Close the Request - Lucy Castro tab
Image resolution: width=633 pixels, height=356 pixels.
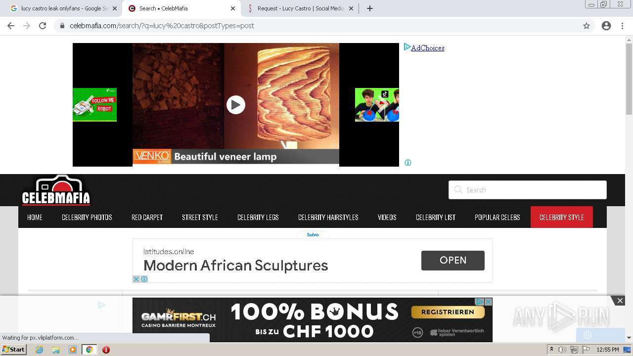(351, 8)
